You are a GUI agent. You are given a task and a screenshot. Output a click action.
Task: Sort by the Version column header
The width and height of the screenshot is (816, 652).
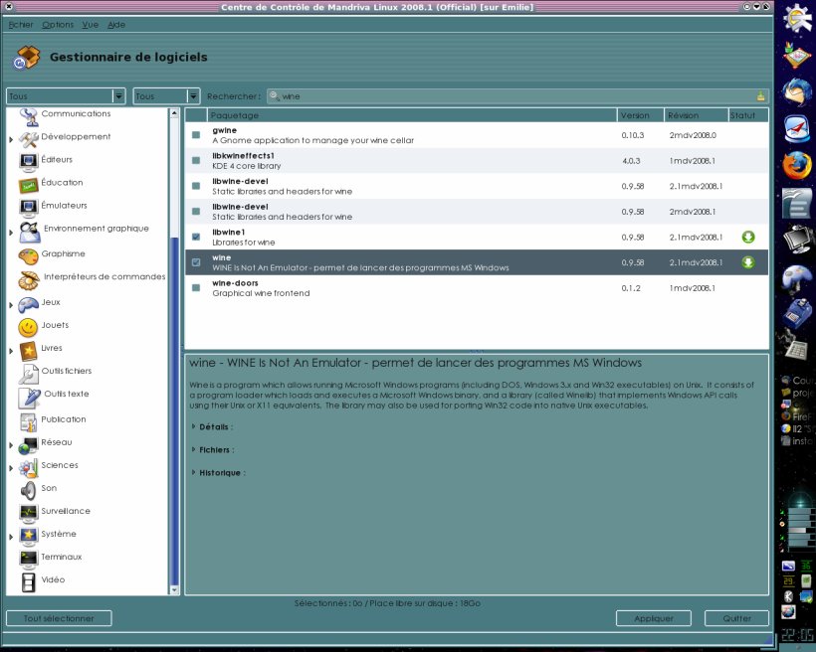pyautogui.click(x=641, y=115)
